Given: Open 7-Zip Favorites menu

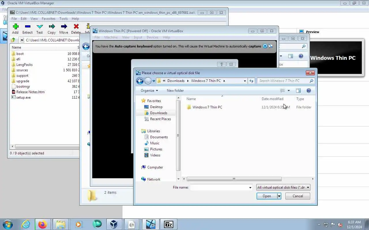Looking at the screenshot, I should [48, 19].
